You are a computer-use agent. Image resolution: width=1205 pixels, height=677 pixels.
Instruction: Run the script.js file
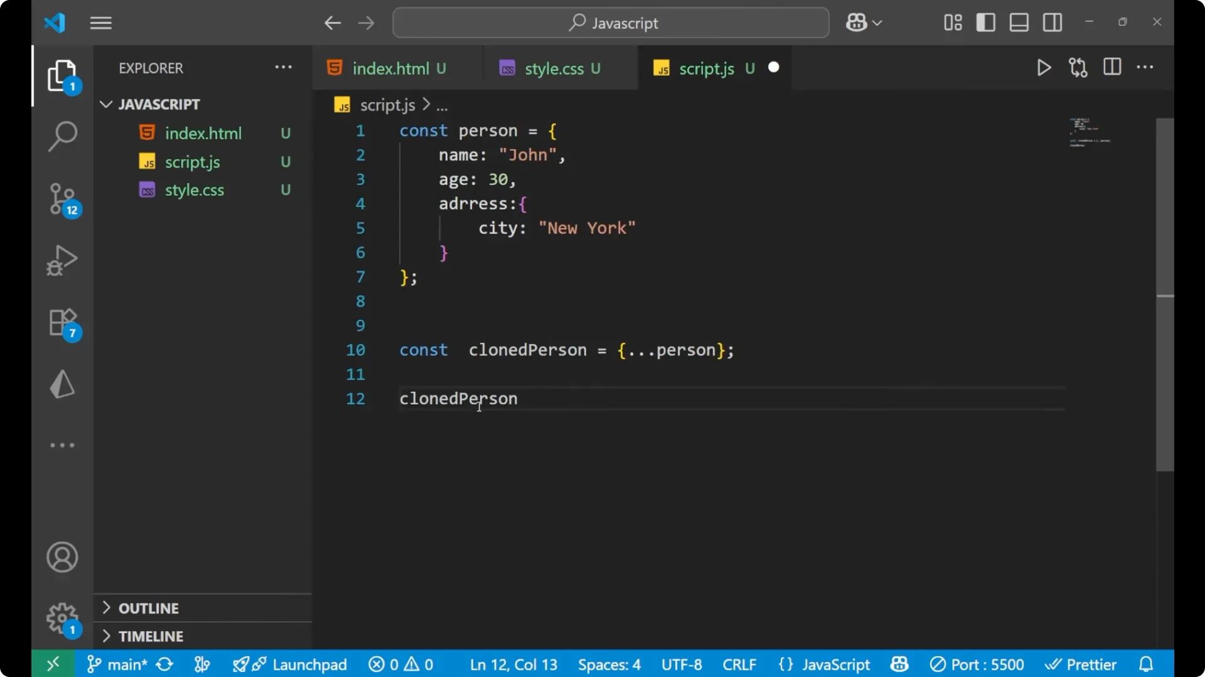coord(1044,68)
